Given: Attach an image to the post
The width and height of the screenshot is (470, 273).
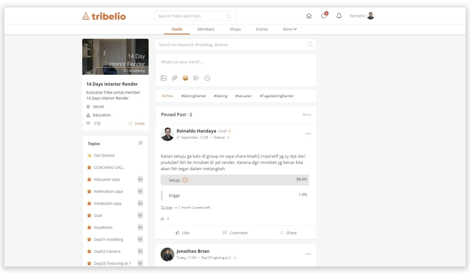Looking at the screenshot, I should 164,78.
